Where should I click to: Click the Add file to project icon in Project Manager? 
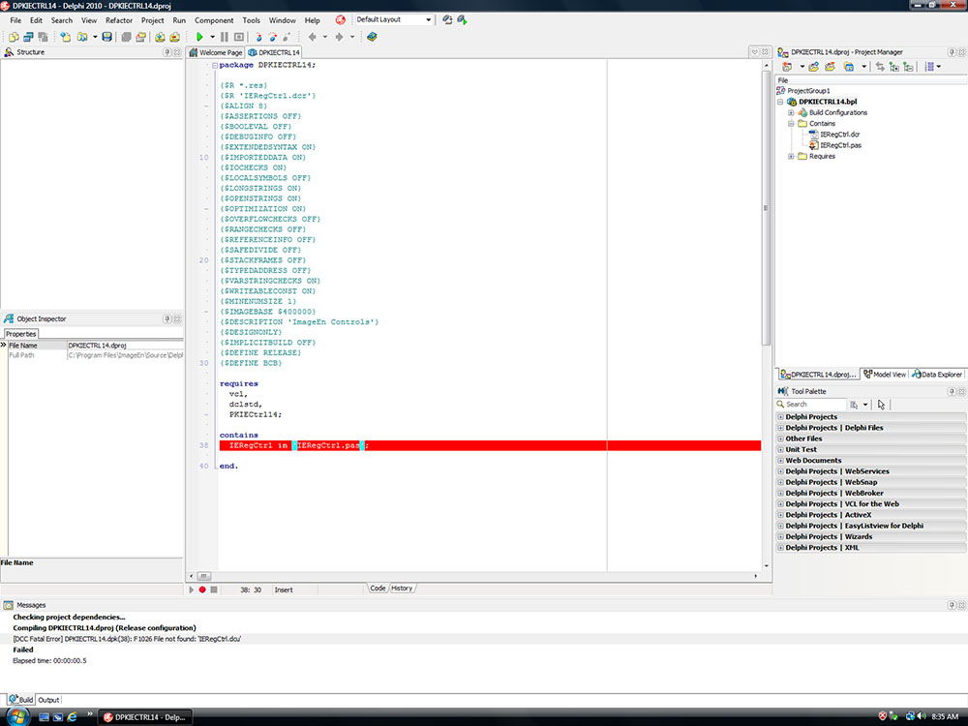[x=814, y=67]
